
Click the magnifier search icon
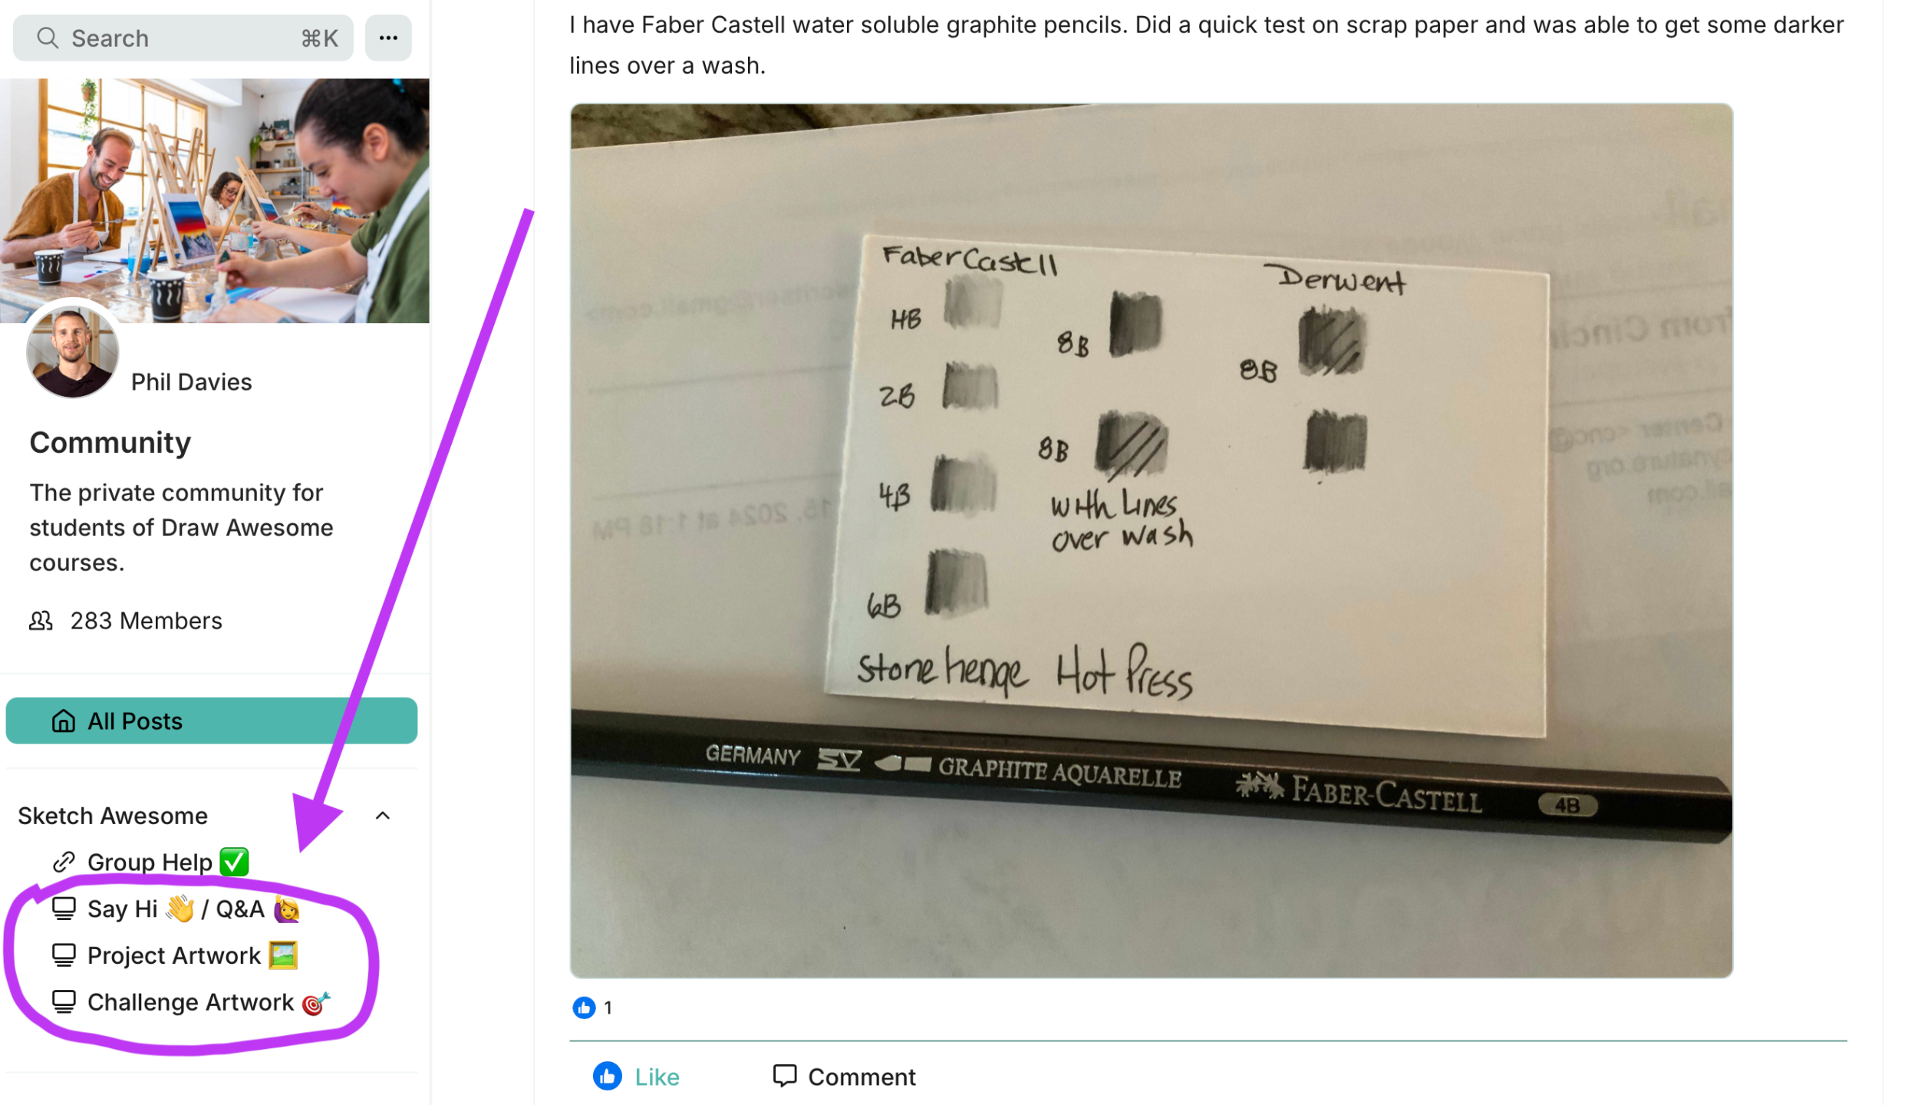coord(48,38)
